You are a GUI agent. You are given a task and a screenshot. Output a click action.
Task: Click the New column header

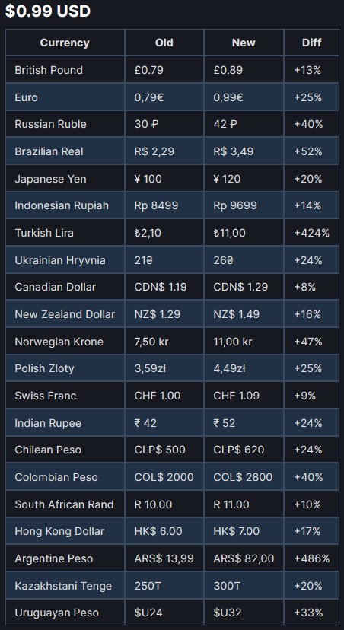coord(244,43)
